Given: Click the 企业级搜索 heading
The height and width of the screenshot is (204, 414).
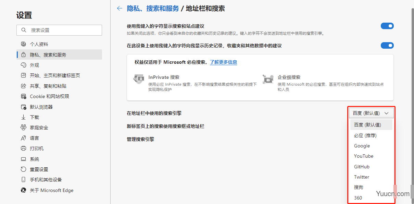Looking at the screenshot, I should (x=289, y=77).
